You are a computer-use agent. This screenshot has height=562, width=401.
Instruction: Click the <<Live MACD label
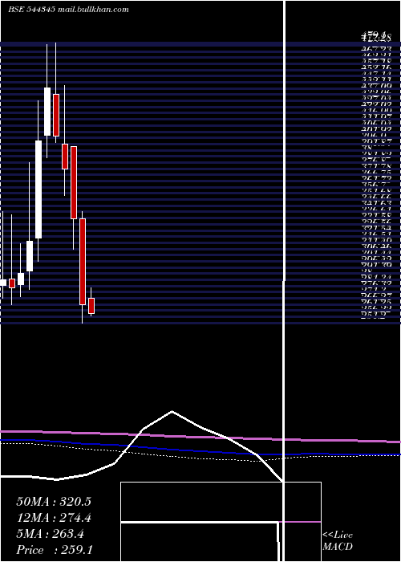[338, 541]
